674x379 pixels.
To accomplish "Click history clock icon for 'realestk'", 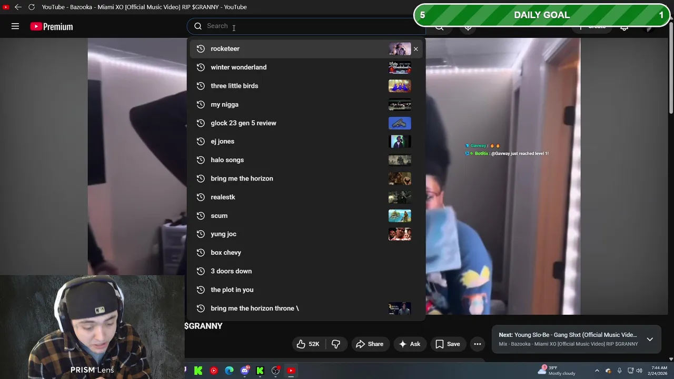I will pyautogui.click(x=200, y=197).
